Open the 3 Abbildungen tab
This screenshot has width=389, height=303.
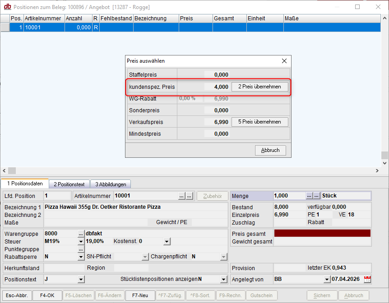111,184
